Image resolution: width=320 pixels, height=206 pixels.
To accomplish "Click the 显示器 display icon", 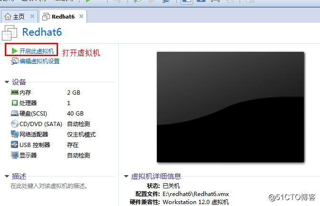I will pos(14,155).
